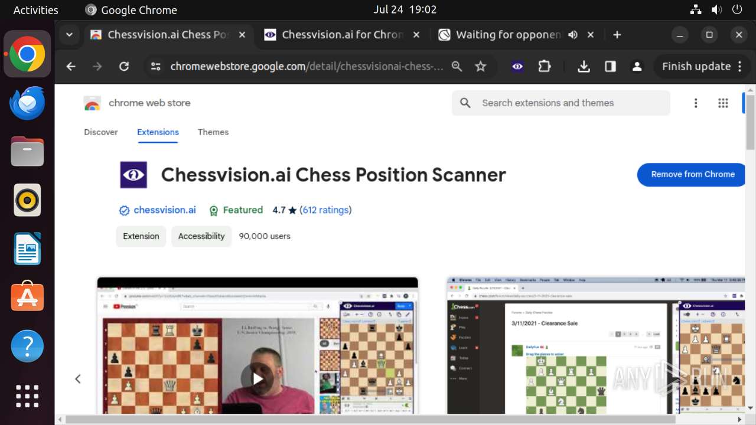Open Files manager from dock
The image size is (756, 425).
coord(27,152)
